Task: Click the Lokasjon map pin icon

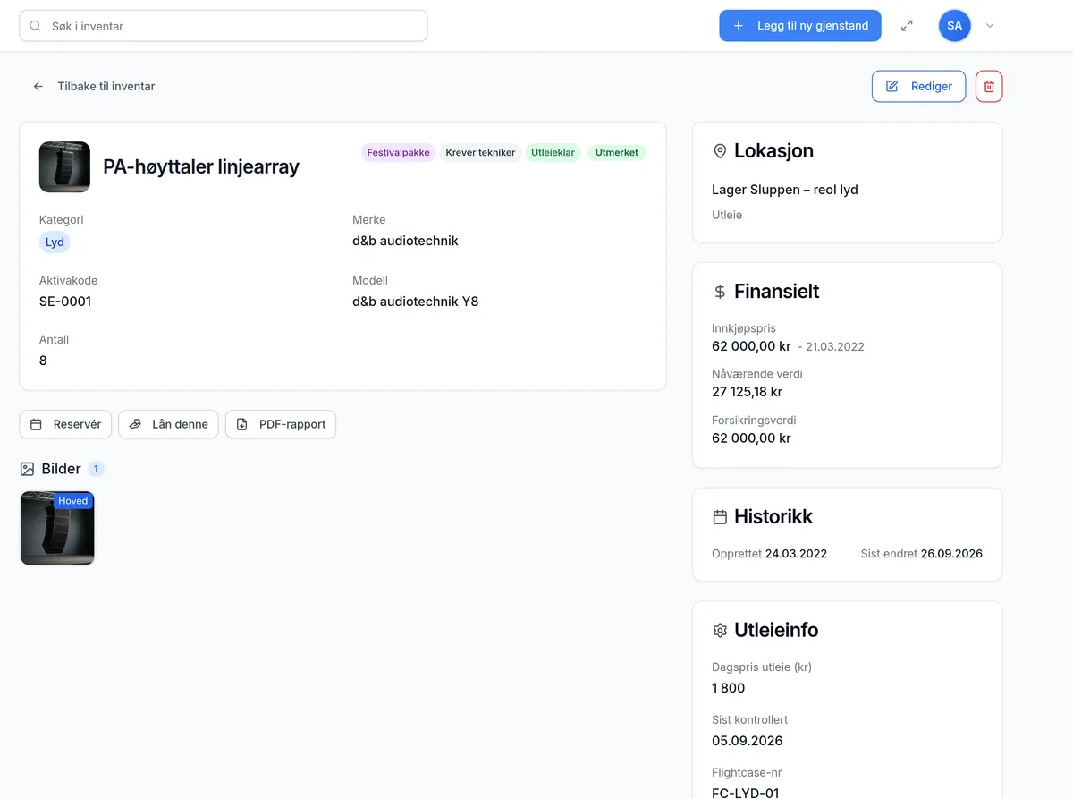Action: point(720,151)
